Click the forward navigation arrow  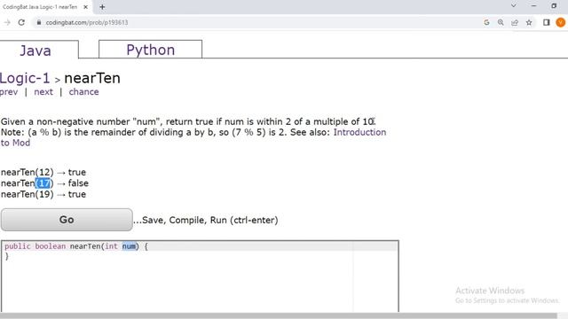click(7, 22)
